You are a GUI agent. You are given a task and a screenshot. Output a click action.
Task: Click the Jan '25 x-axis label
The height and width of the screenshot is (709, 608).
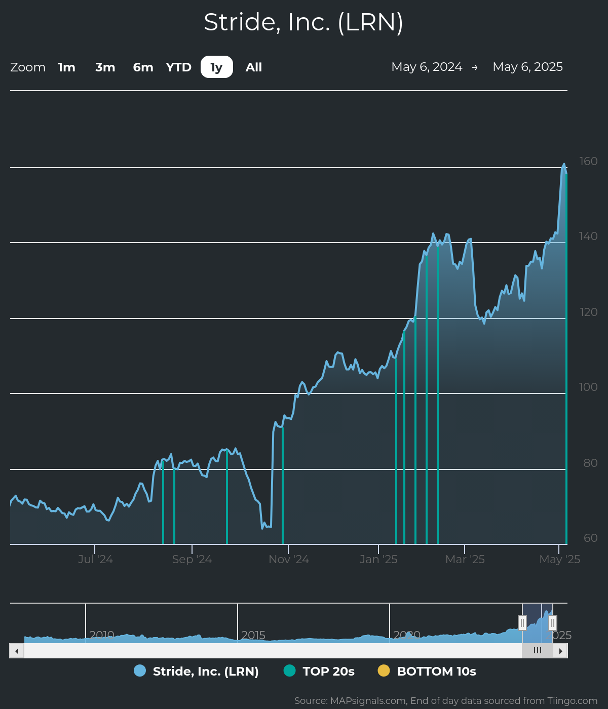pyautogui.click(x=378, y=560)
